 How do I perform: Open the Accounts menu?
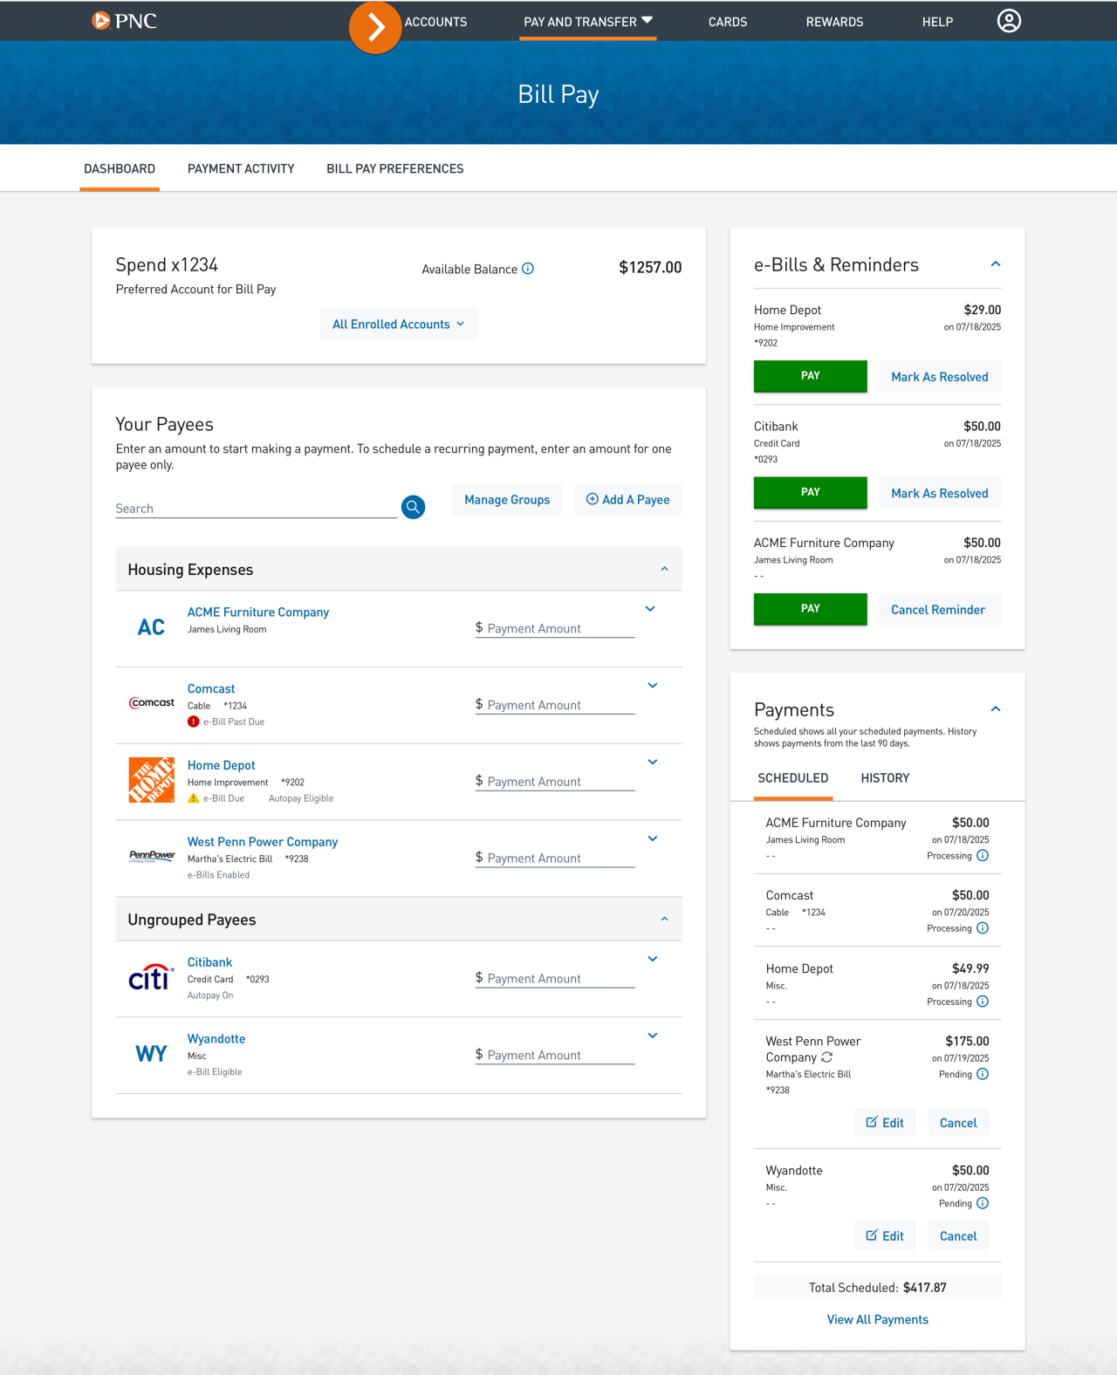[435, 22]
